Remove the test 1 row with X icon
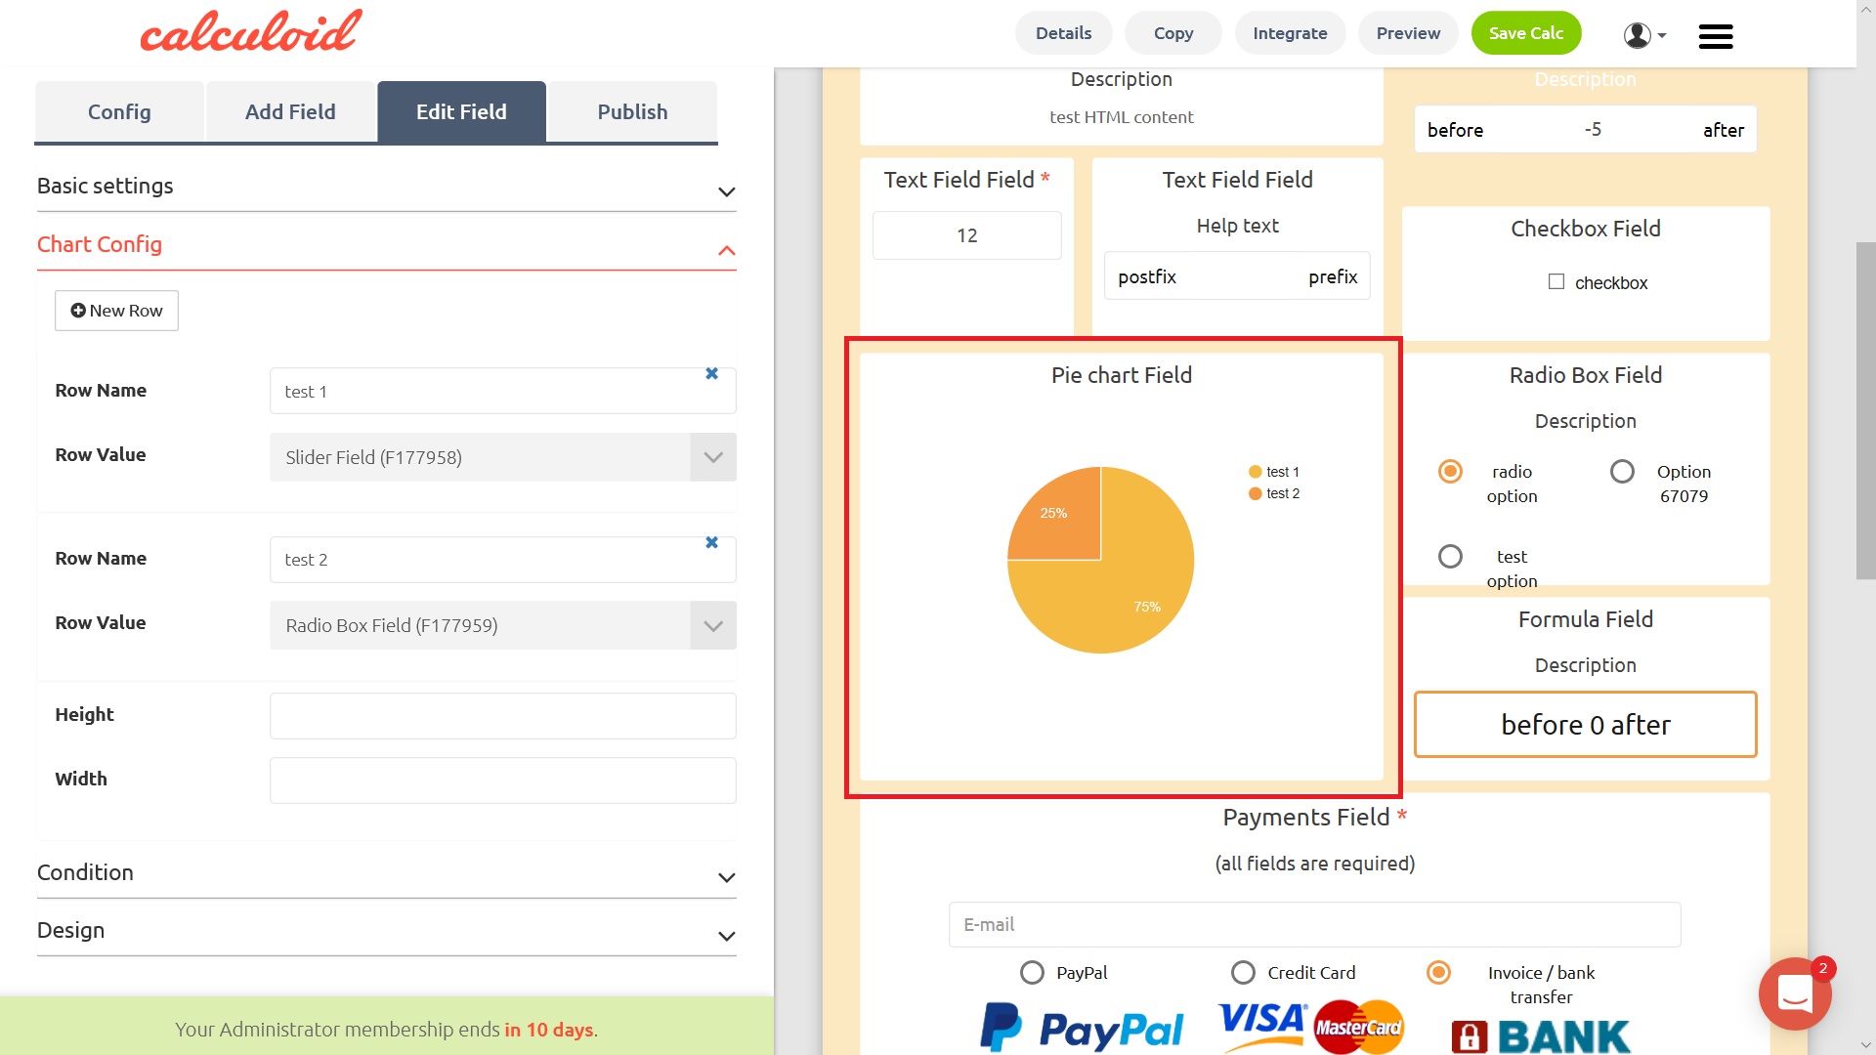Screen dimensions: 1876x1055 coord(711,373)
